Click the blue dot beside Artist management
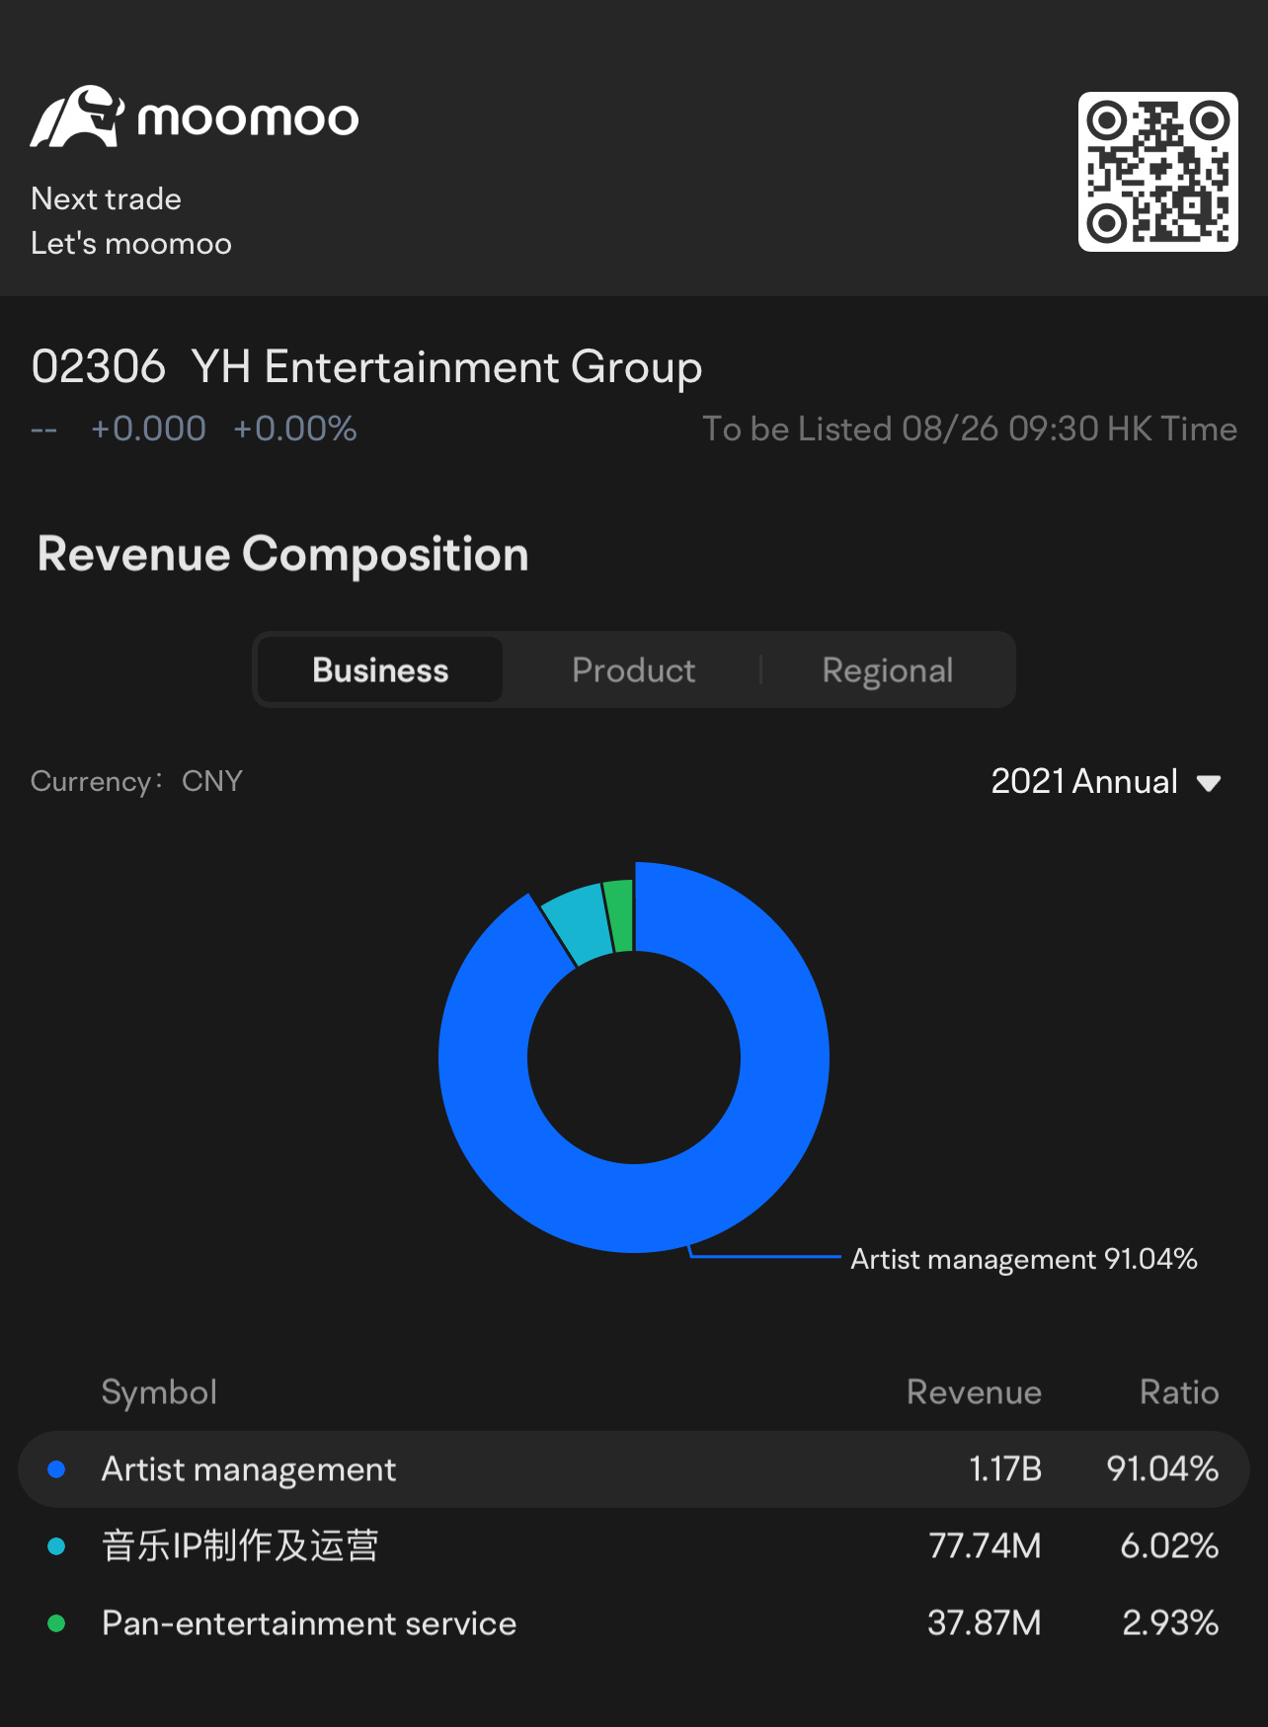Screen dimensions: 1268x1727 56,1469
